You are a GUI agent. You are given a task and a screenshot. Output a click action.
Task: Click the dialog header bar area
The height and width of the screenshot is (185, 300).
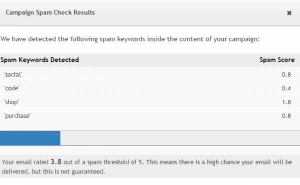click(x=150, y=13)
